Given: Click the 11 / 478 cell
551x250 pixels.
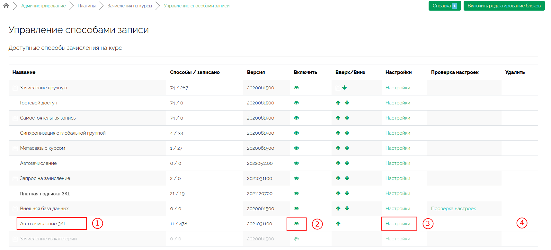Looking at the screenshot, I should tap(179, 224).
